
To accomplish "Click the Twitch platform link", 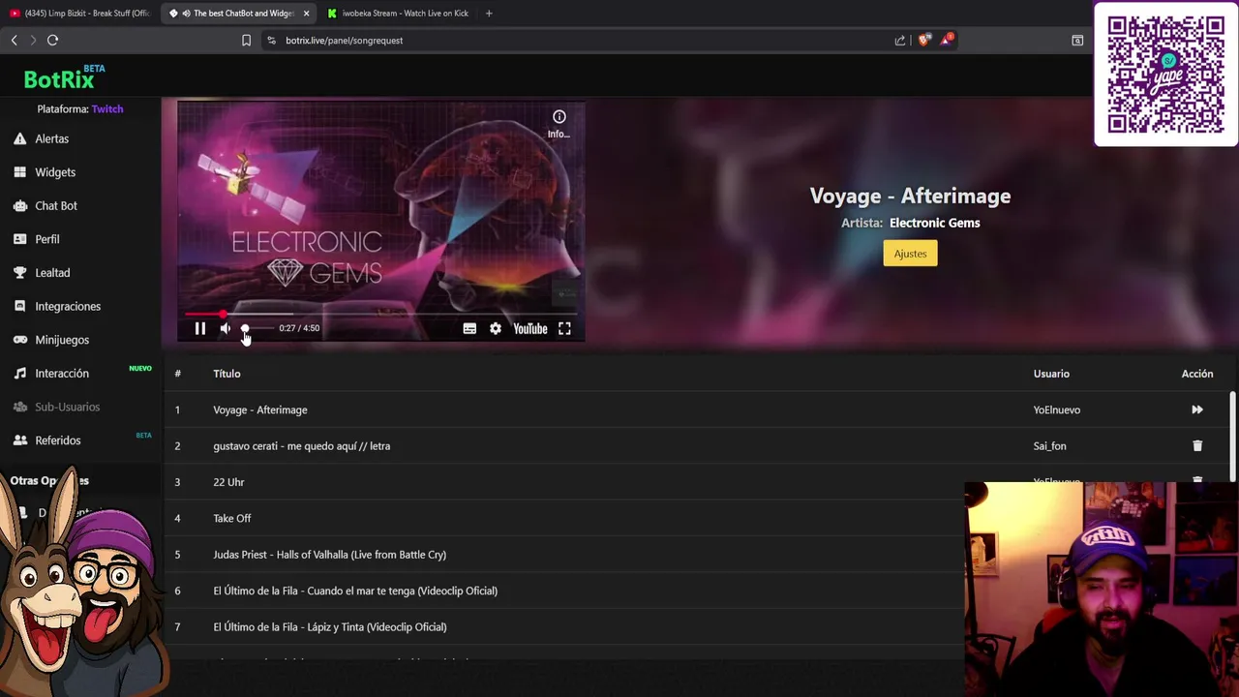I will coord(107,109).
